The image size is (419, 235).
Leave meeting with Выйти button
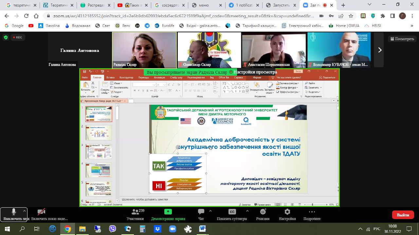(403, 215)
